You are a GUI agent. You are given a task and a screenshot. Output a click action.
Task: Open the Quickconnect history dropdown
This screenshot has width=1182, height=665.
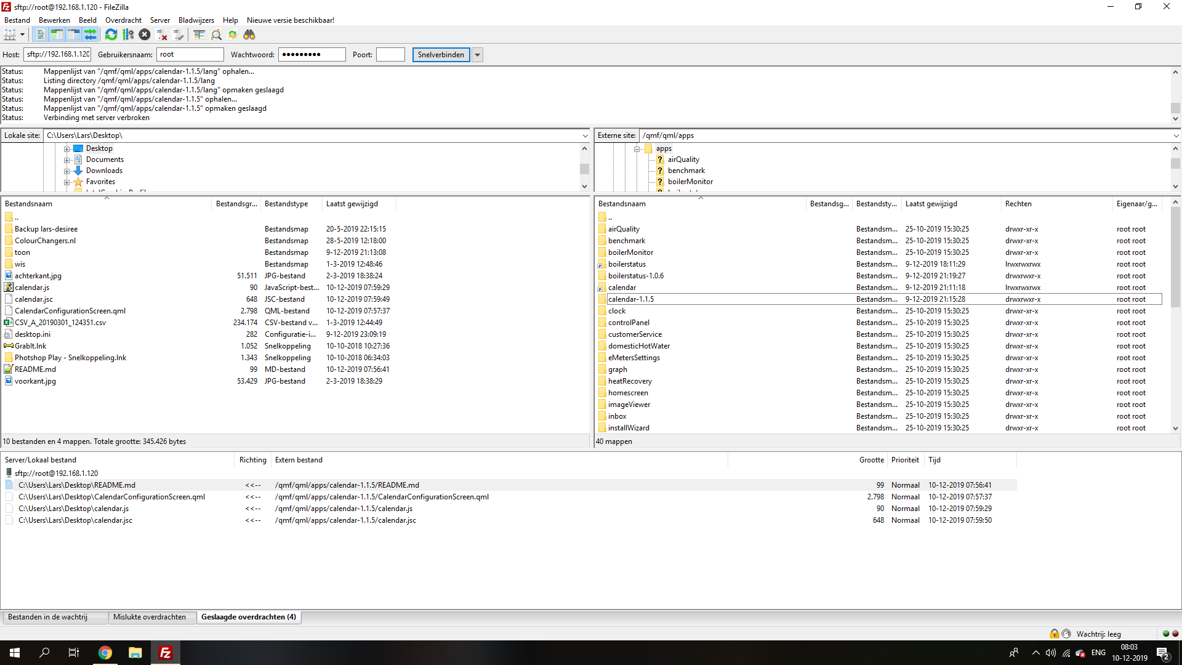[477, 55]
